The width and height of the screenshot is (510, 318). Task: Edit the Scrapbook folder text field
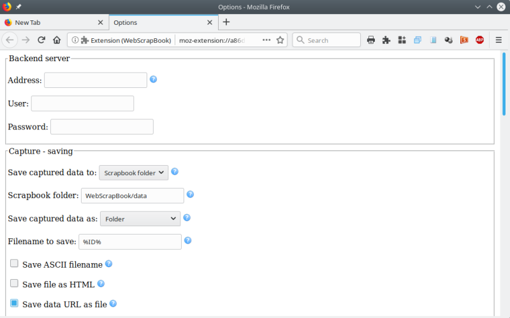133,196
